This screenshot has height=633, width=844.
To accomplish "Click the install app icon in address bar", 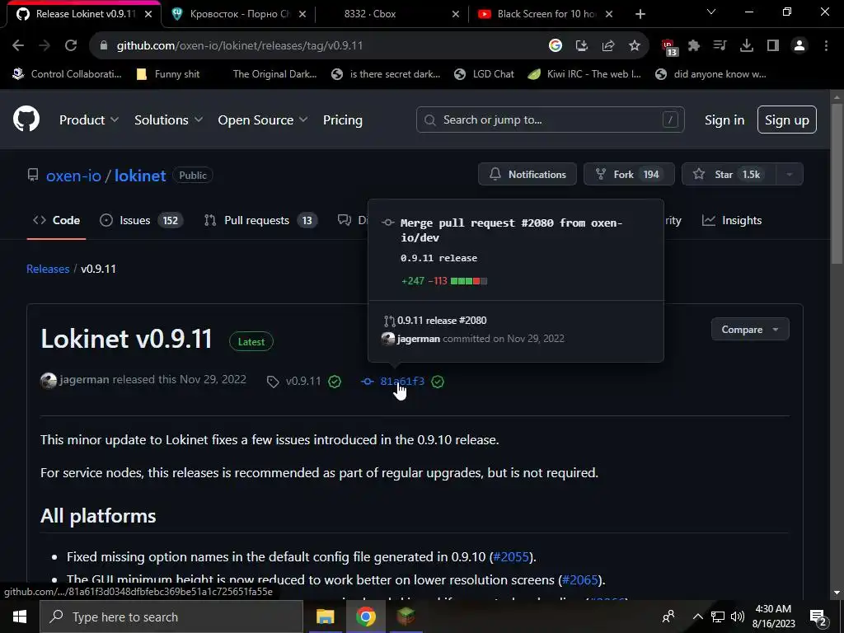I will click(581, 46).
